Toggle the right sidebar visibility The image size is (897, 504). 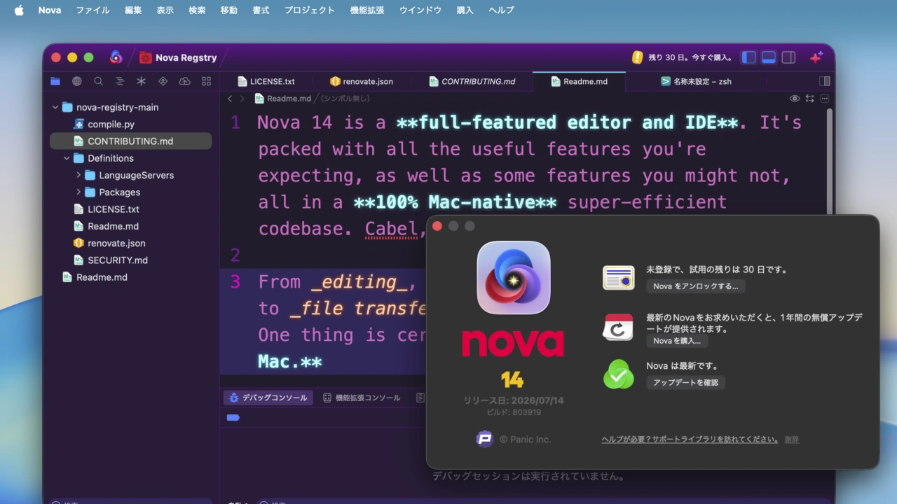(x=788, y=57)
